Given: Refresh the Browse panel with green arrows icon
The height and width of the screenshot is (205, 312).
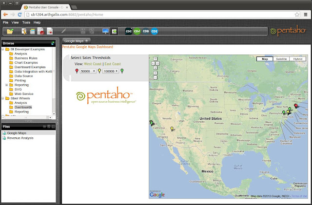Looking at the screenshot, I should 53,43.
